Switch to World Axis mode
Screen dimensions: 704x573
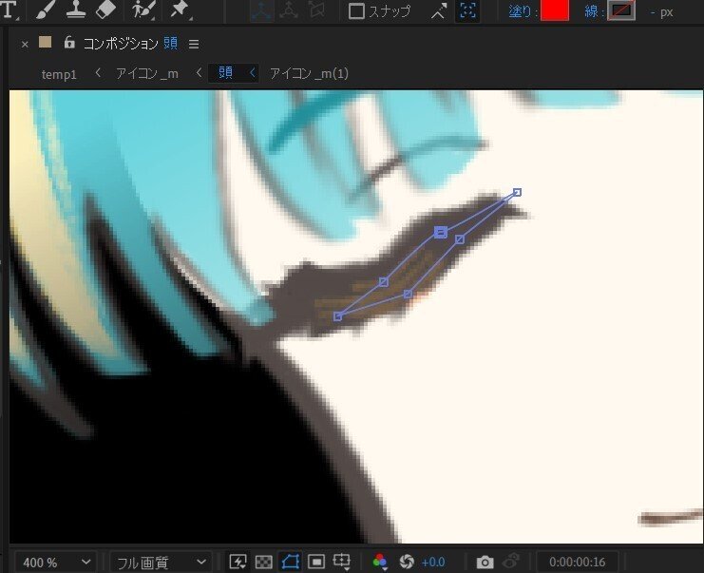pyautogui.click(x=289, y=10)
